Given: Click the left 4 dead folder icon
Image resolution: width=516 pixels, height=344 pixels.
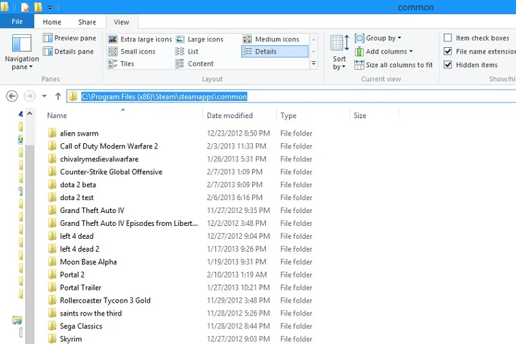Looking at the screenshot, I should 52,236.
